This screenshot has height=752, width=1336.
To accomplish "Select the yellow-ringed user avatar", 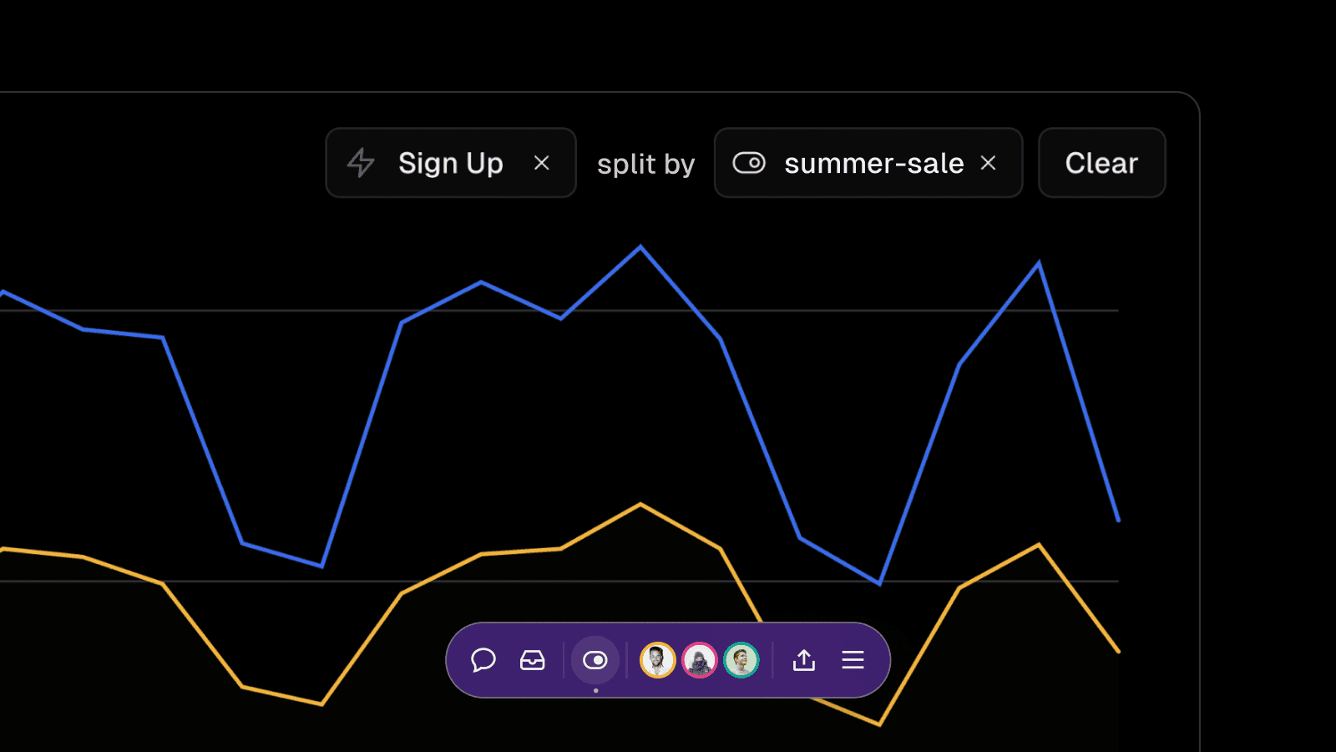I will (658, 660).
